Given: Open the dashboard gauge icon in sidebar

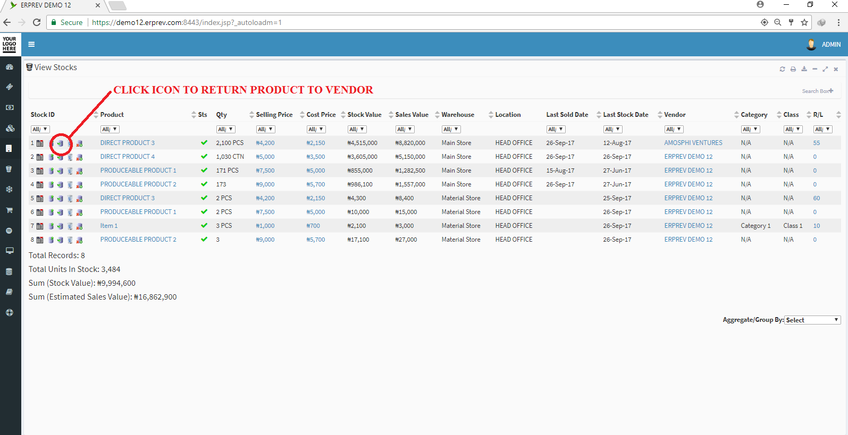Looking at the screenshot, I should click(10, 67).
